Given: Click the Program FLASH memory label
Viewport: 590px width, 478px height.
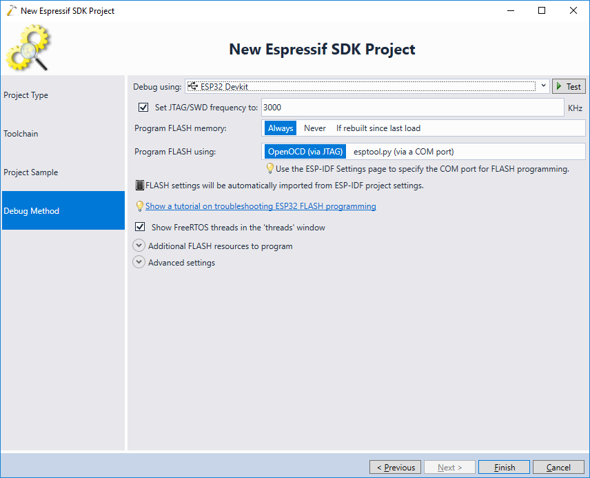Looking at the screenshot, I should tap(180, 128).
